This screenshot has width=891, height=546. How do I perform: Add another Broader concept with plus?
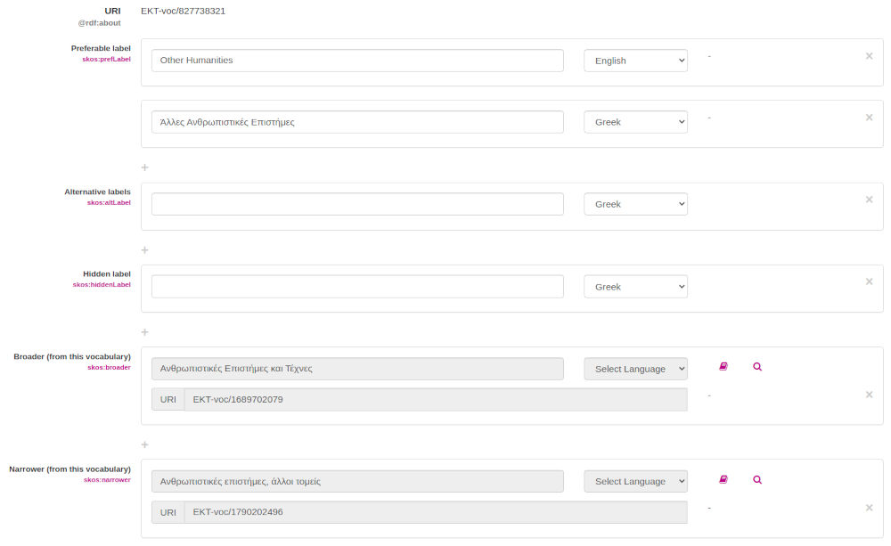point(144,444)
